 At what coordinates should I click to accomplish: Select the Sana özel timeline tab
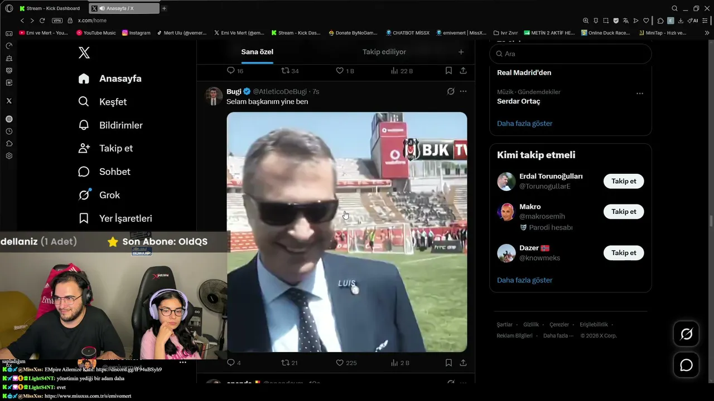(257, 52)
